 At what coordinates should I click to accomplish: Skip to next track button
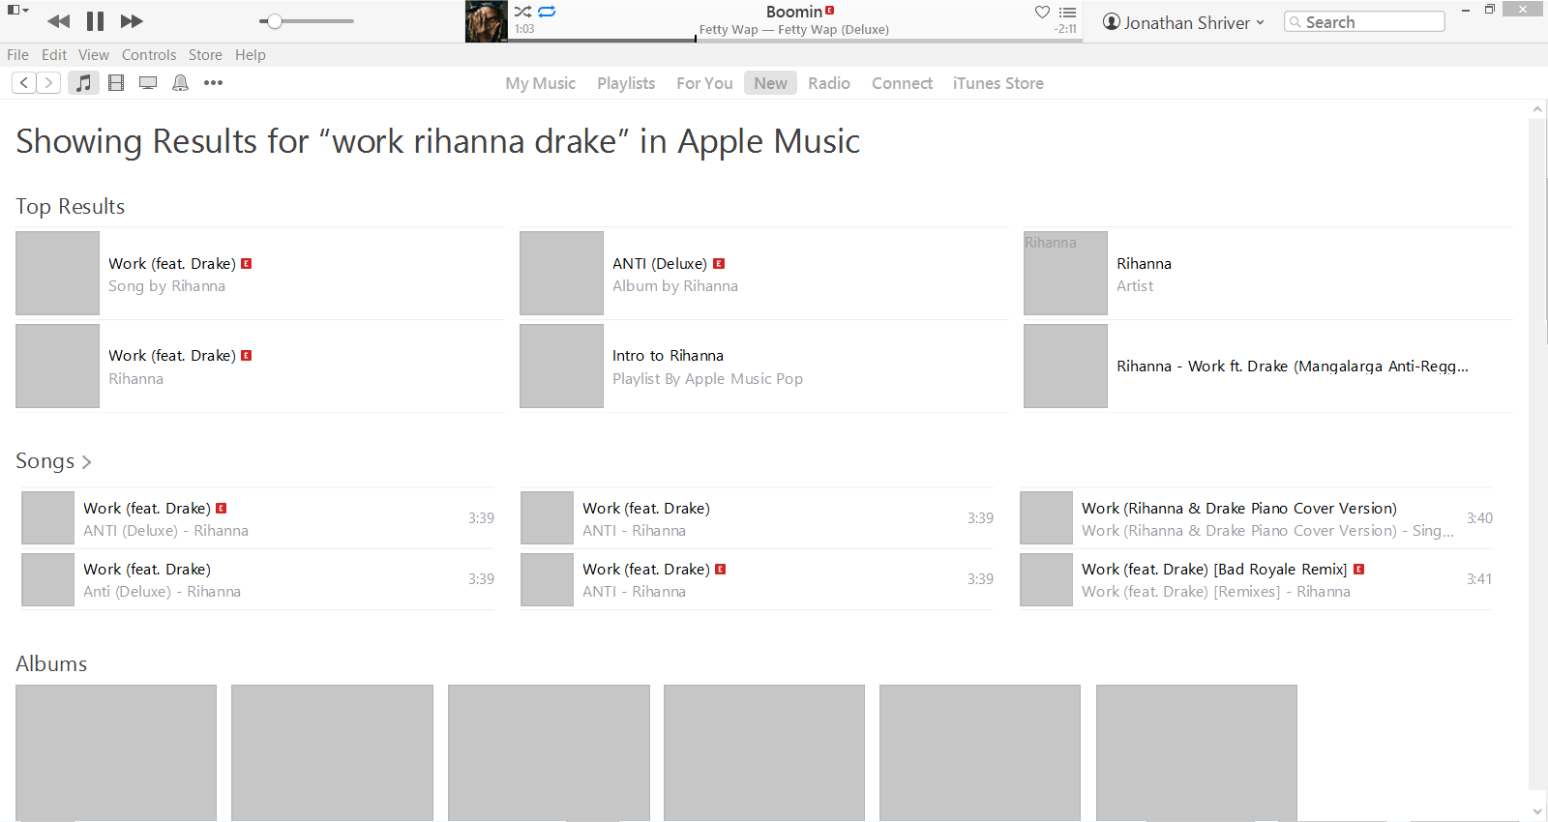click(x=132, y=21)
